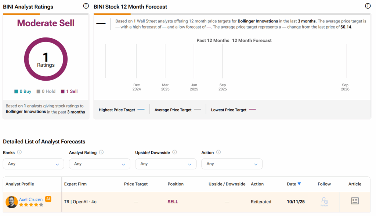Open Axel Cruzen's analyst profile link
The width and height of the screenshot is (376, 216).
coord(31,199)
